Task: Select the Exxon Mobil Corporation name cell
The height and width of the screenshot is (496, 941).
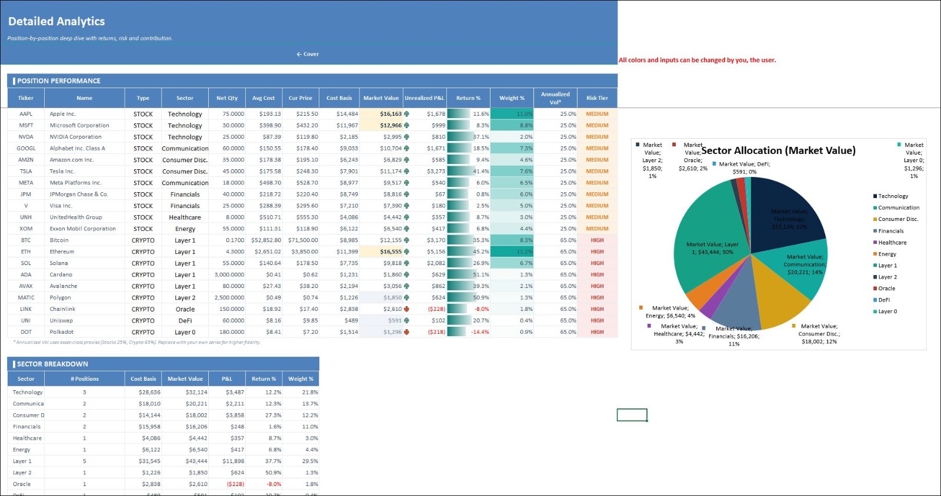Action: [x=84, y=229]
